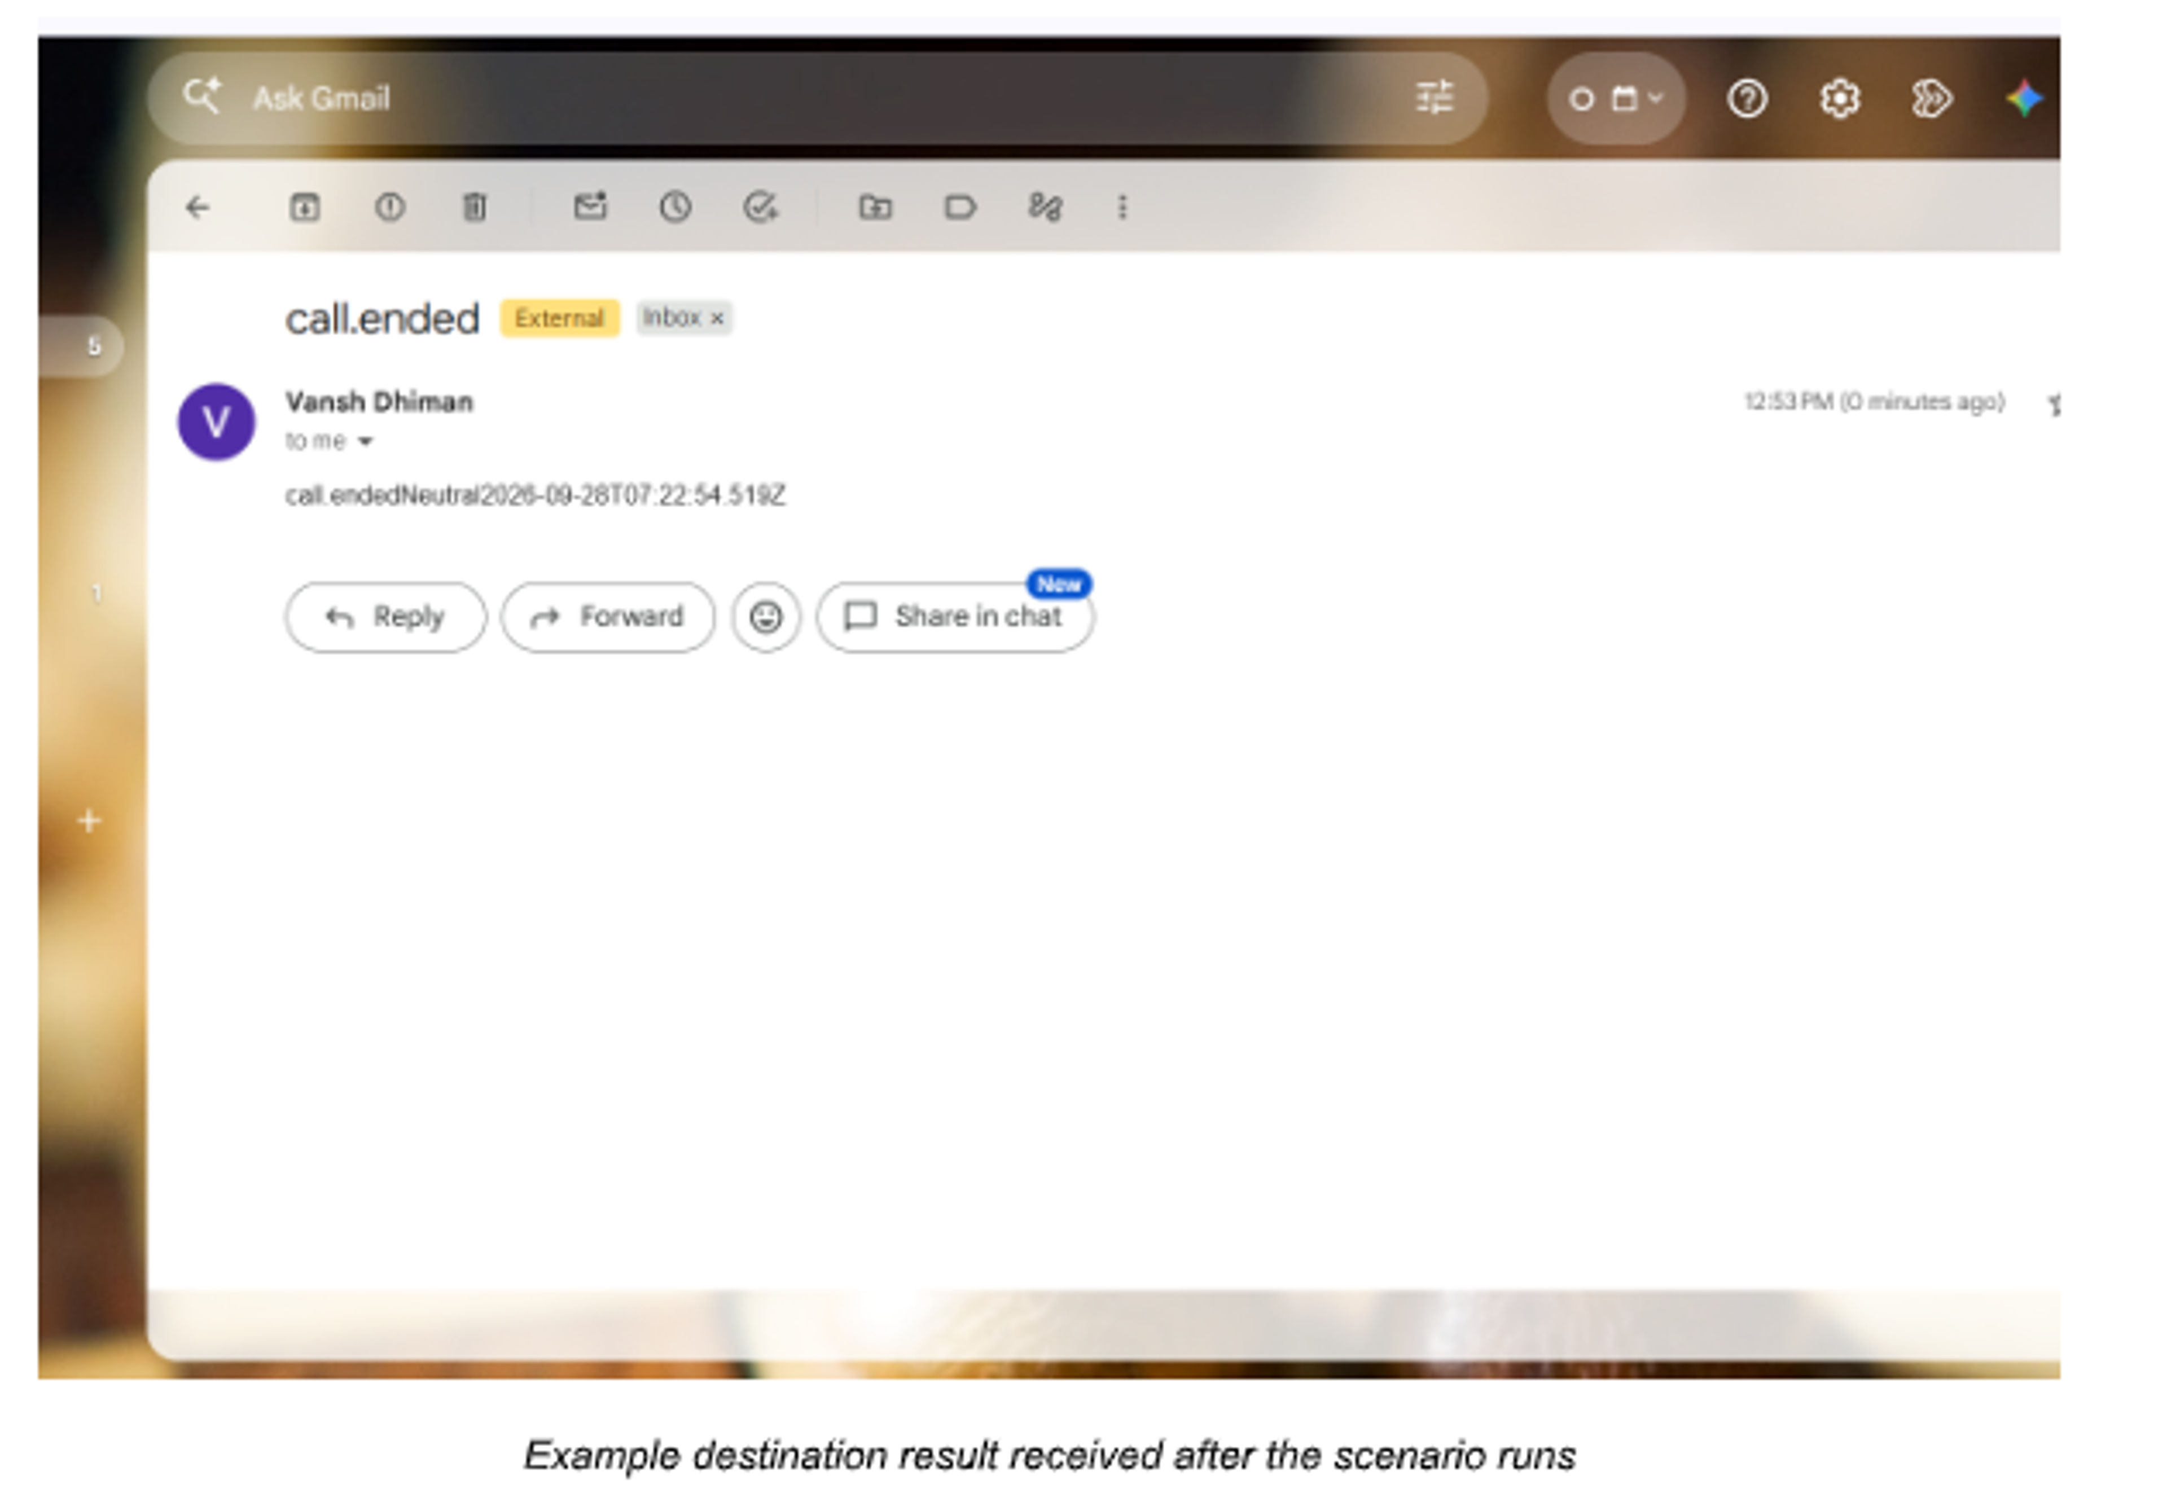Click the Forward button
The width and height of the screenshot is (2167, 1489).
[608, 618]
